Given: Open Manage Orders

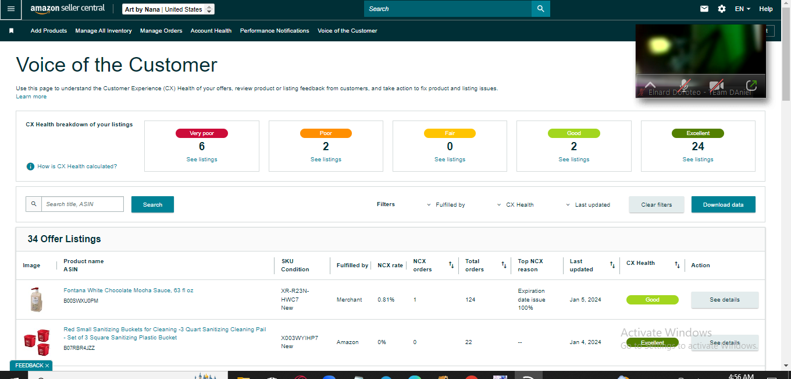Looking at the screenshot, I should click(x=161, y=31).
